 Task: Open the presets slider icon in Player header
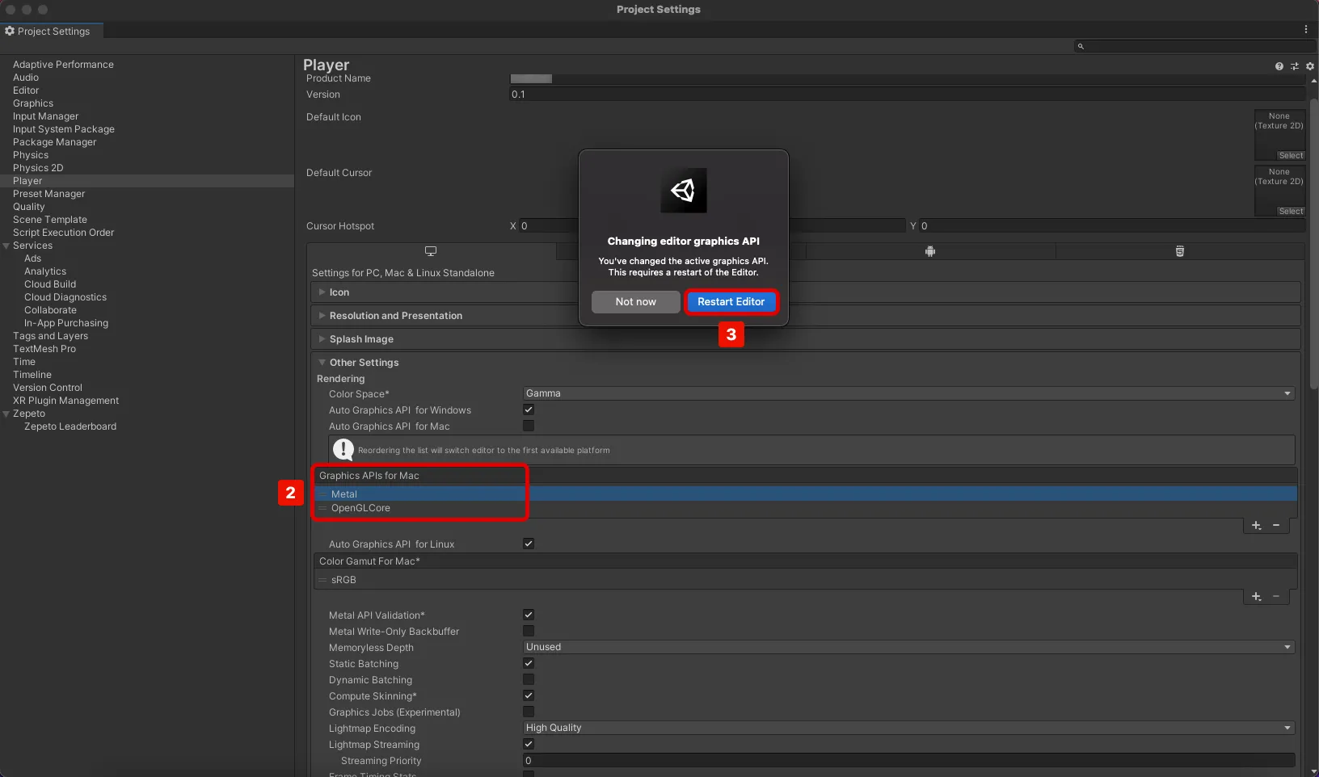point(1295,66)
